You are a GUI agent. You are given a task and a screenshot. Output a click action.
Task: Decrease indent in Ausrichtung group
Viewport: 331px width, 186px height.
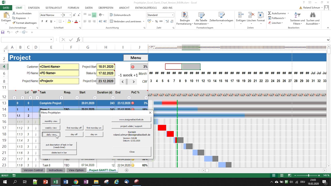point(101,21)
